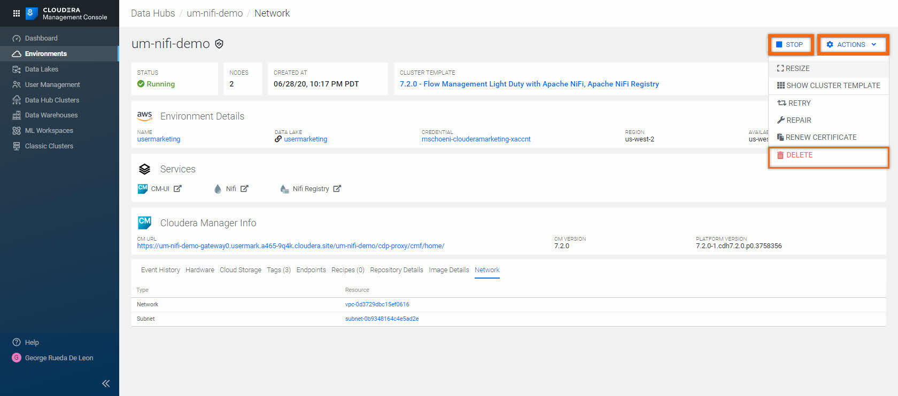Go to User Management in sidebar
898x396 pixels.
[x=52, y=85]
